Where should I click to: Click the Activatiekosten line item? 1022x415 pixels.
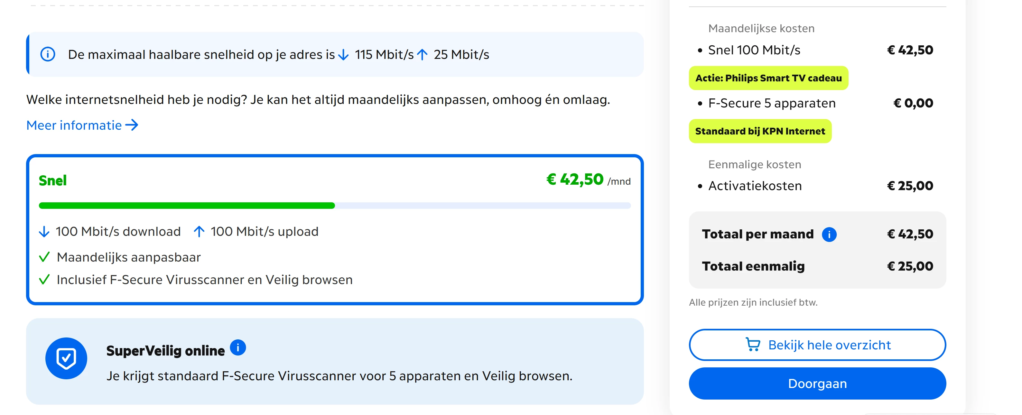pos(755,186)
